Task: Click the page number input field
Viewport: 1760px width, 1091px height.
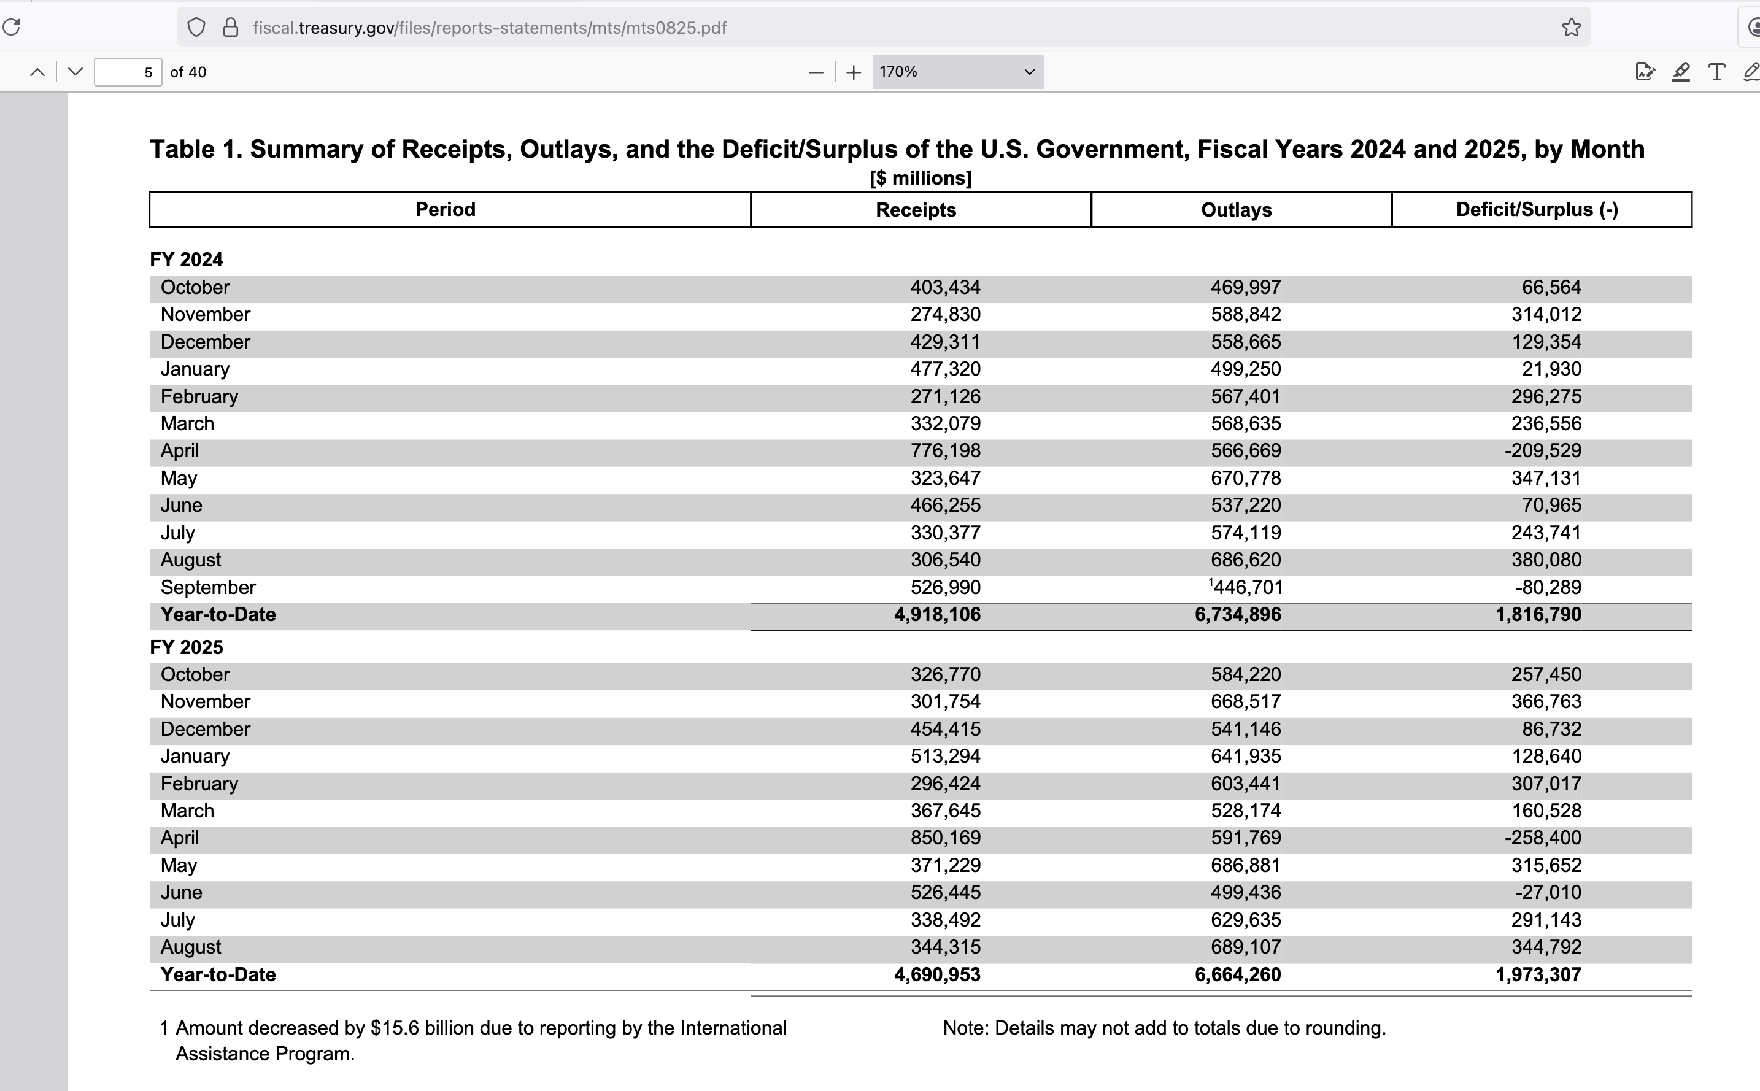Action: point(128,72)
